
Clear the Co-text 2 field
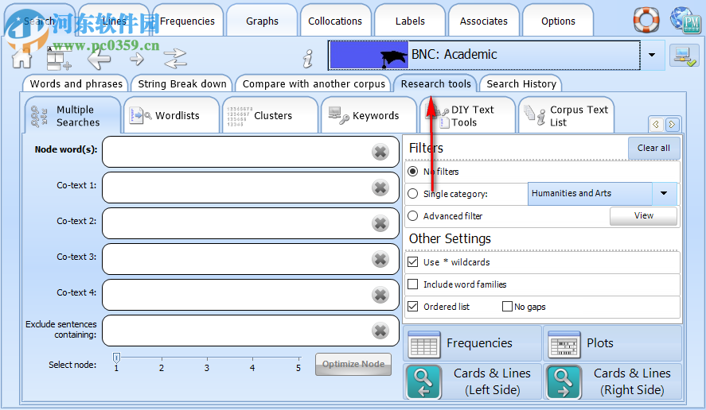coord(380,223)
